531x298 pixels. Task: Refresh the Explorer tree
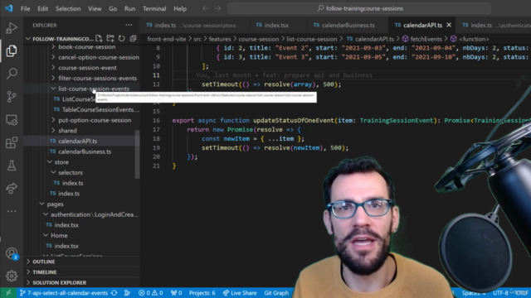click(122, 39)
